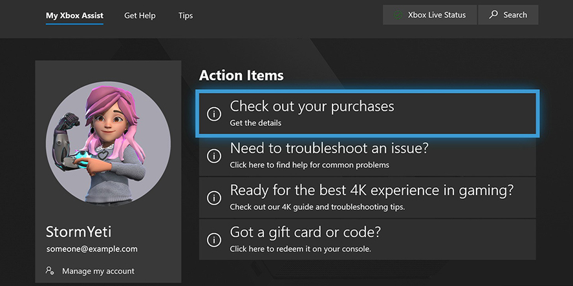The height and width of the screenshot is (286, 573).
Task: Open Check out your purchases item
Action: point(367,114)
